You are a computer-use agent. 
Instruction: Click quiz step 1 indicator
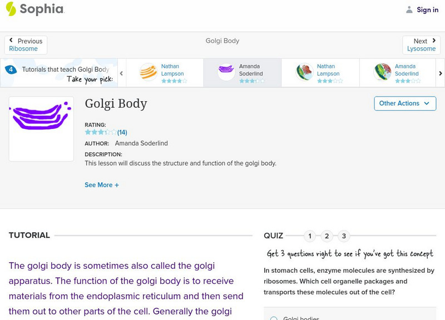click(309, 236)
